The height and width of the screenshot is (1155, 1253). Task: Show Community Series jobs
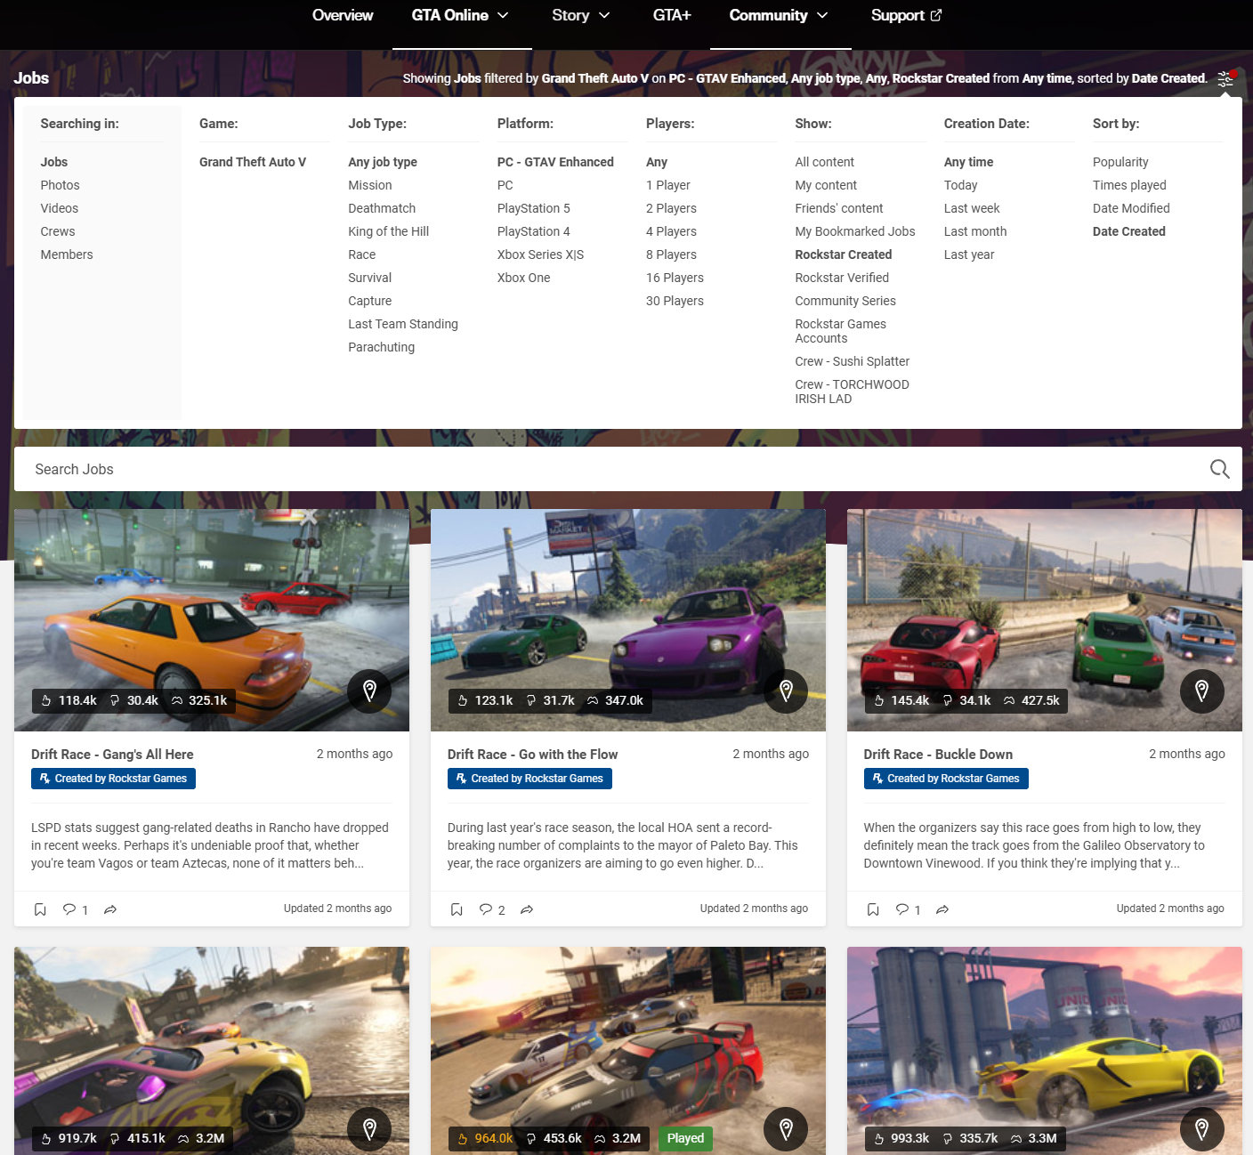(845, 301)
